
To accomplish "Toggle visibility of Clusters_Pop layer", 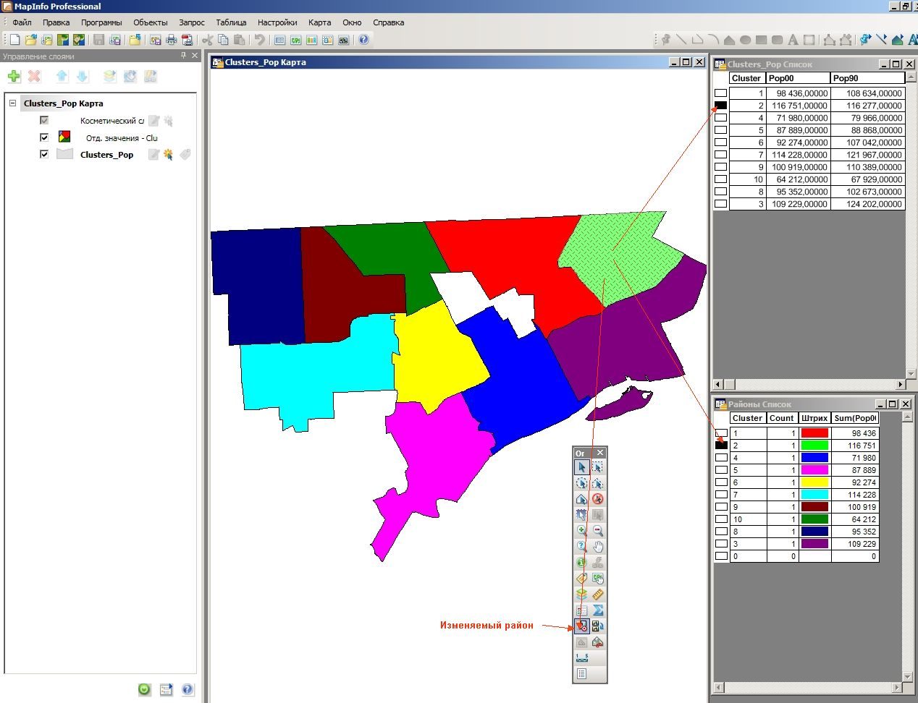I will tap(44, 154).
